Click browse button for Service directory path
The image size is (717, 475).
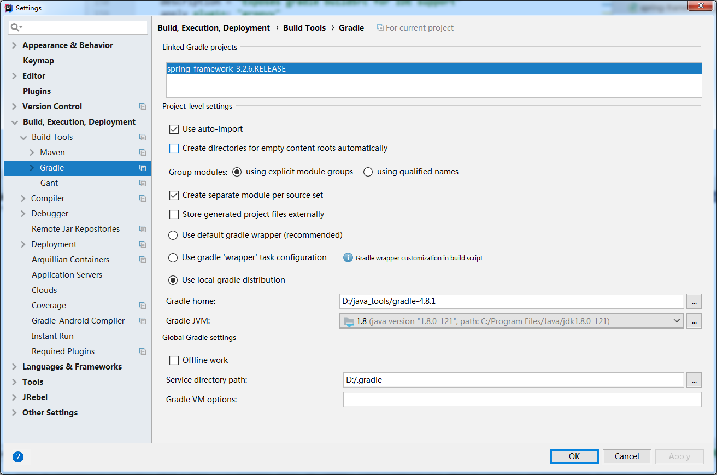tap(694, 380)
